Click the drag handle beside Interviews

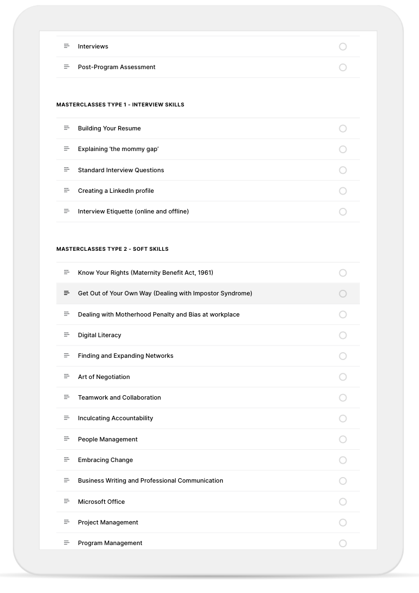click(67, 46)
